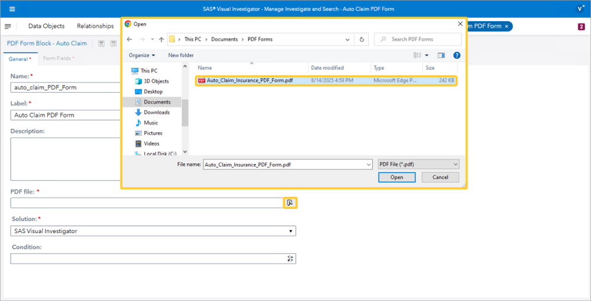The image size is (591, 301).
Task: Select Auto_Claim_Insurance_PDF_Form.pdf file
Action: tap(327, 80)
